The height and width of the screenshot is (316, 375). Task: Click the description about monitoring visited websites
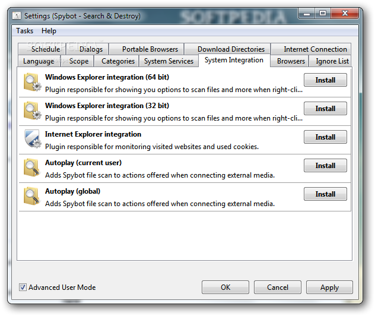point(152,147)
